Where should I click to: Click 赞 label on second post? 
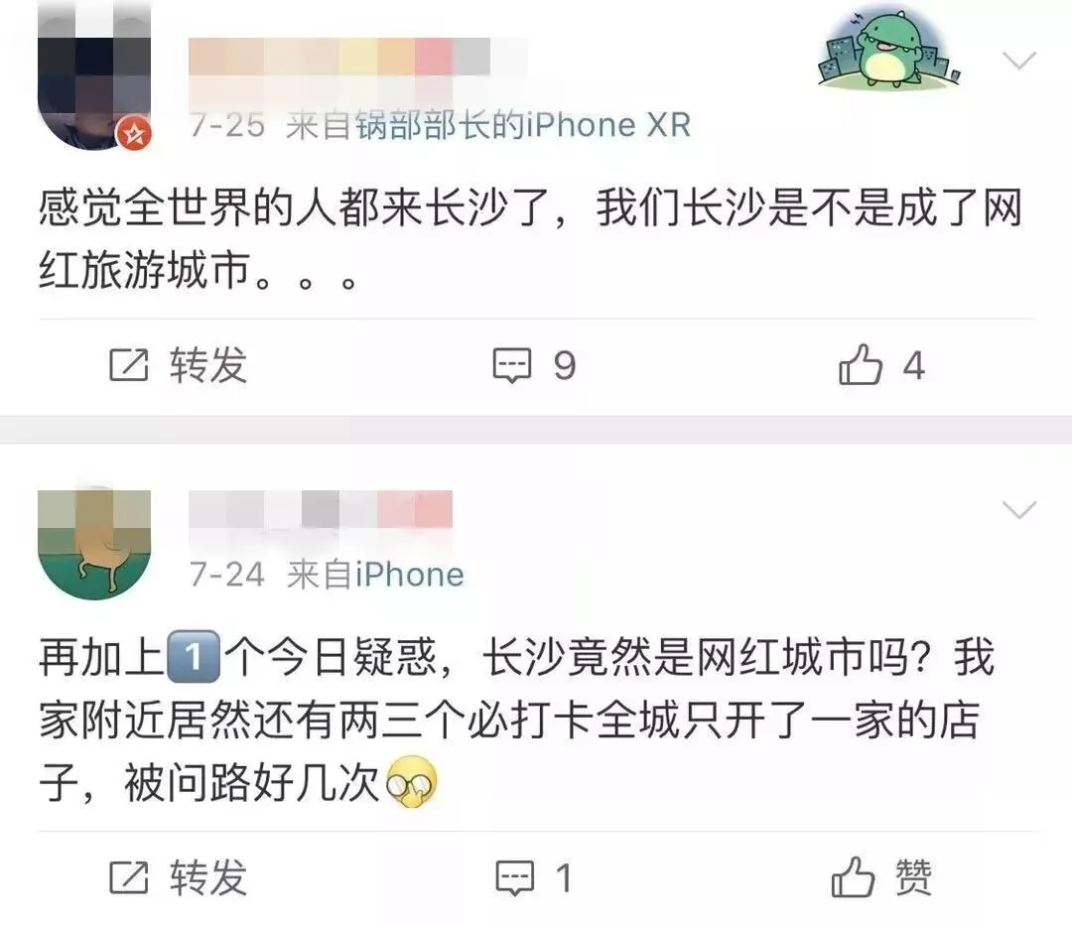click(913, 877)
